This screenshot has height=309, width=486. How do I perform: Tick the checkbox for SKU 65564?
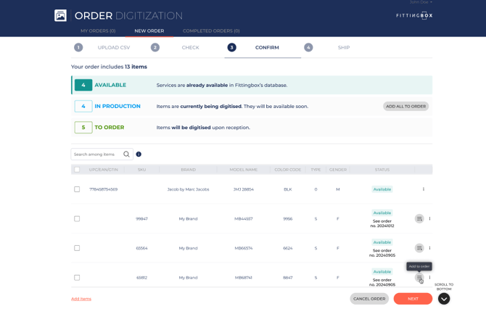tap(77, 248)
